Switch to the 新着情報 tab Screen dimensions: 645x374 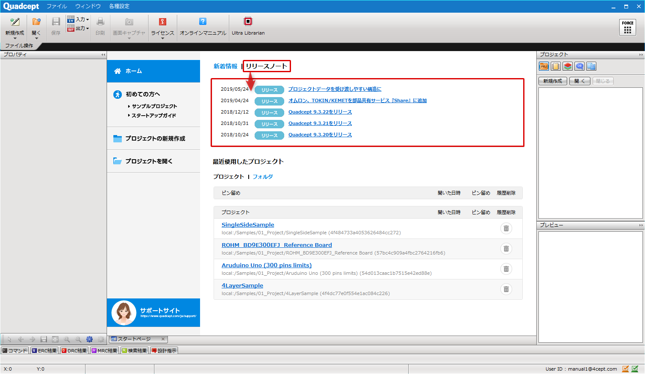click(x=225, y=66)
